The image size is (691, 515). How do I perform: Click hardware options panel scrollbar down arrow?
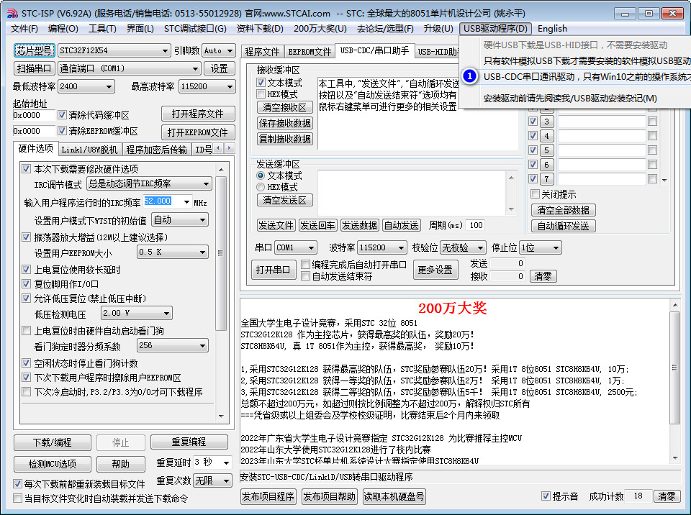[221, 416]
